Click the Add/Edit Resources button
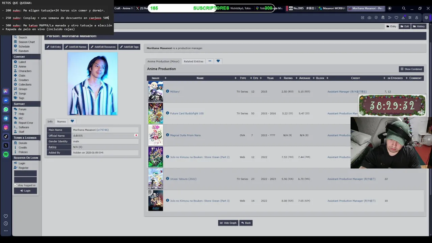 point(103,47)
